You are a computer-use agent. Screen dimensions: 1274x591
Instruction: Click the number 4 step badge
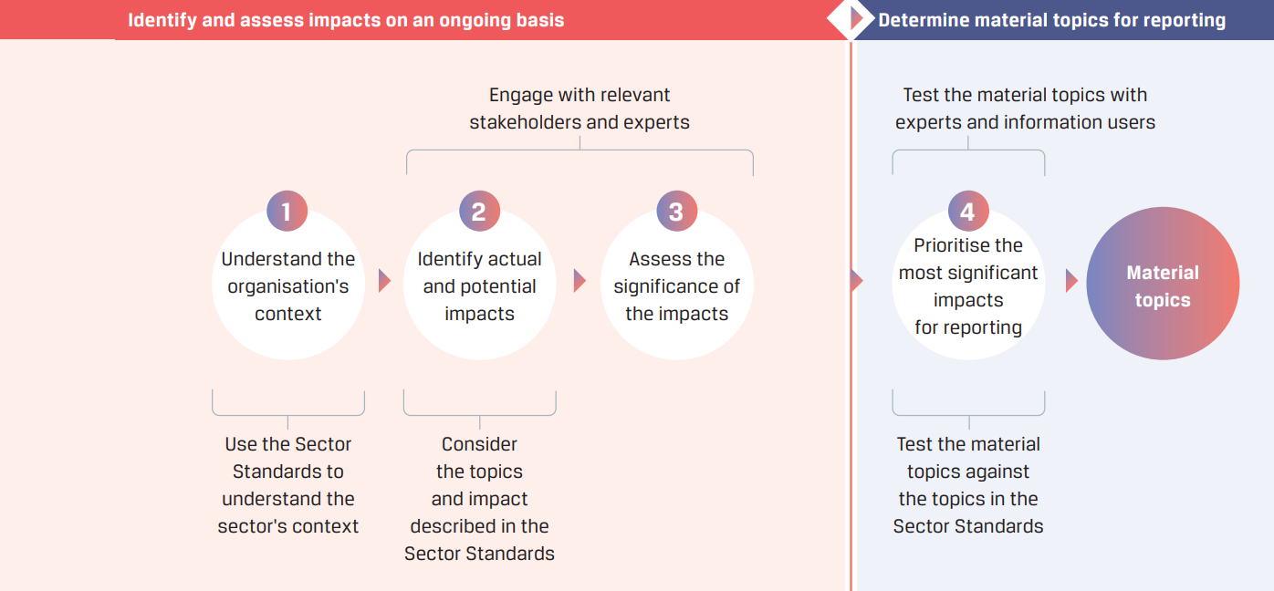click(x=968, y=212)
